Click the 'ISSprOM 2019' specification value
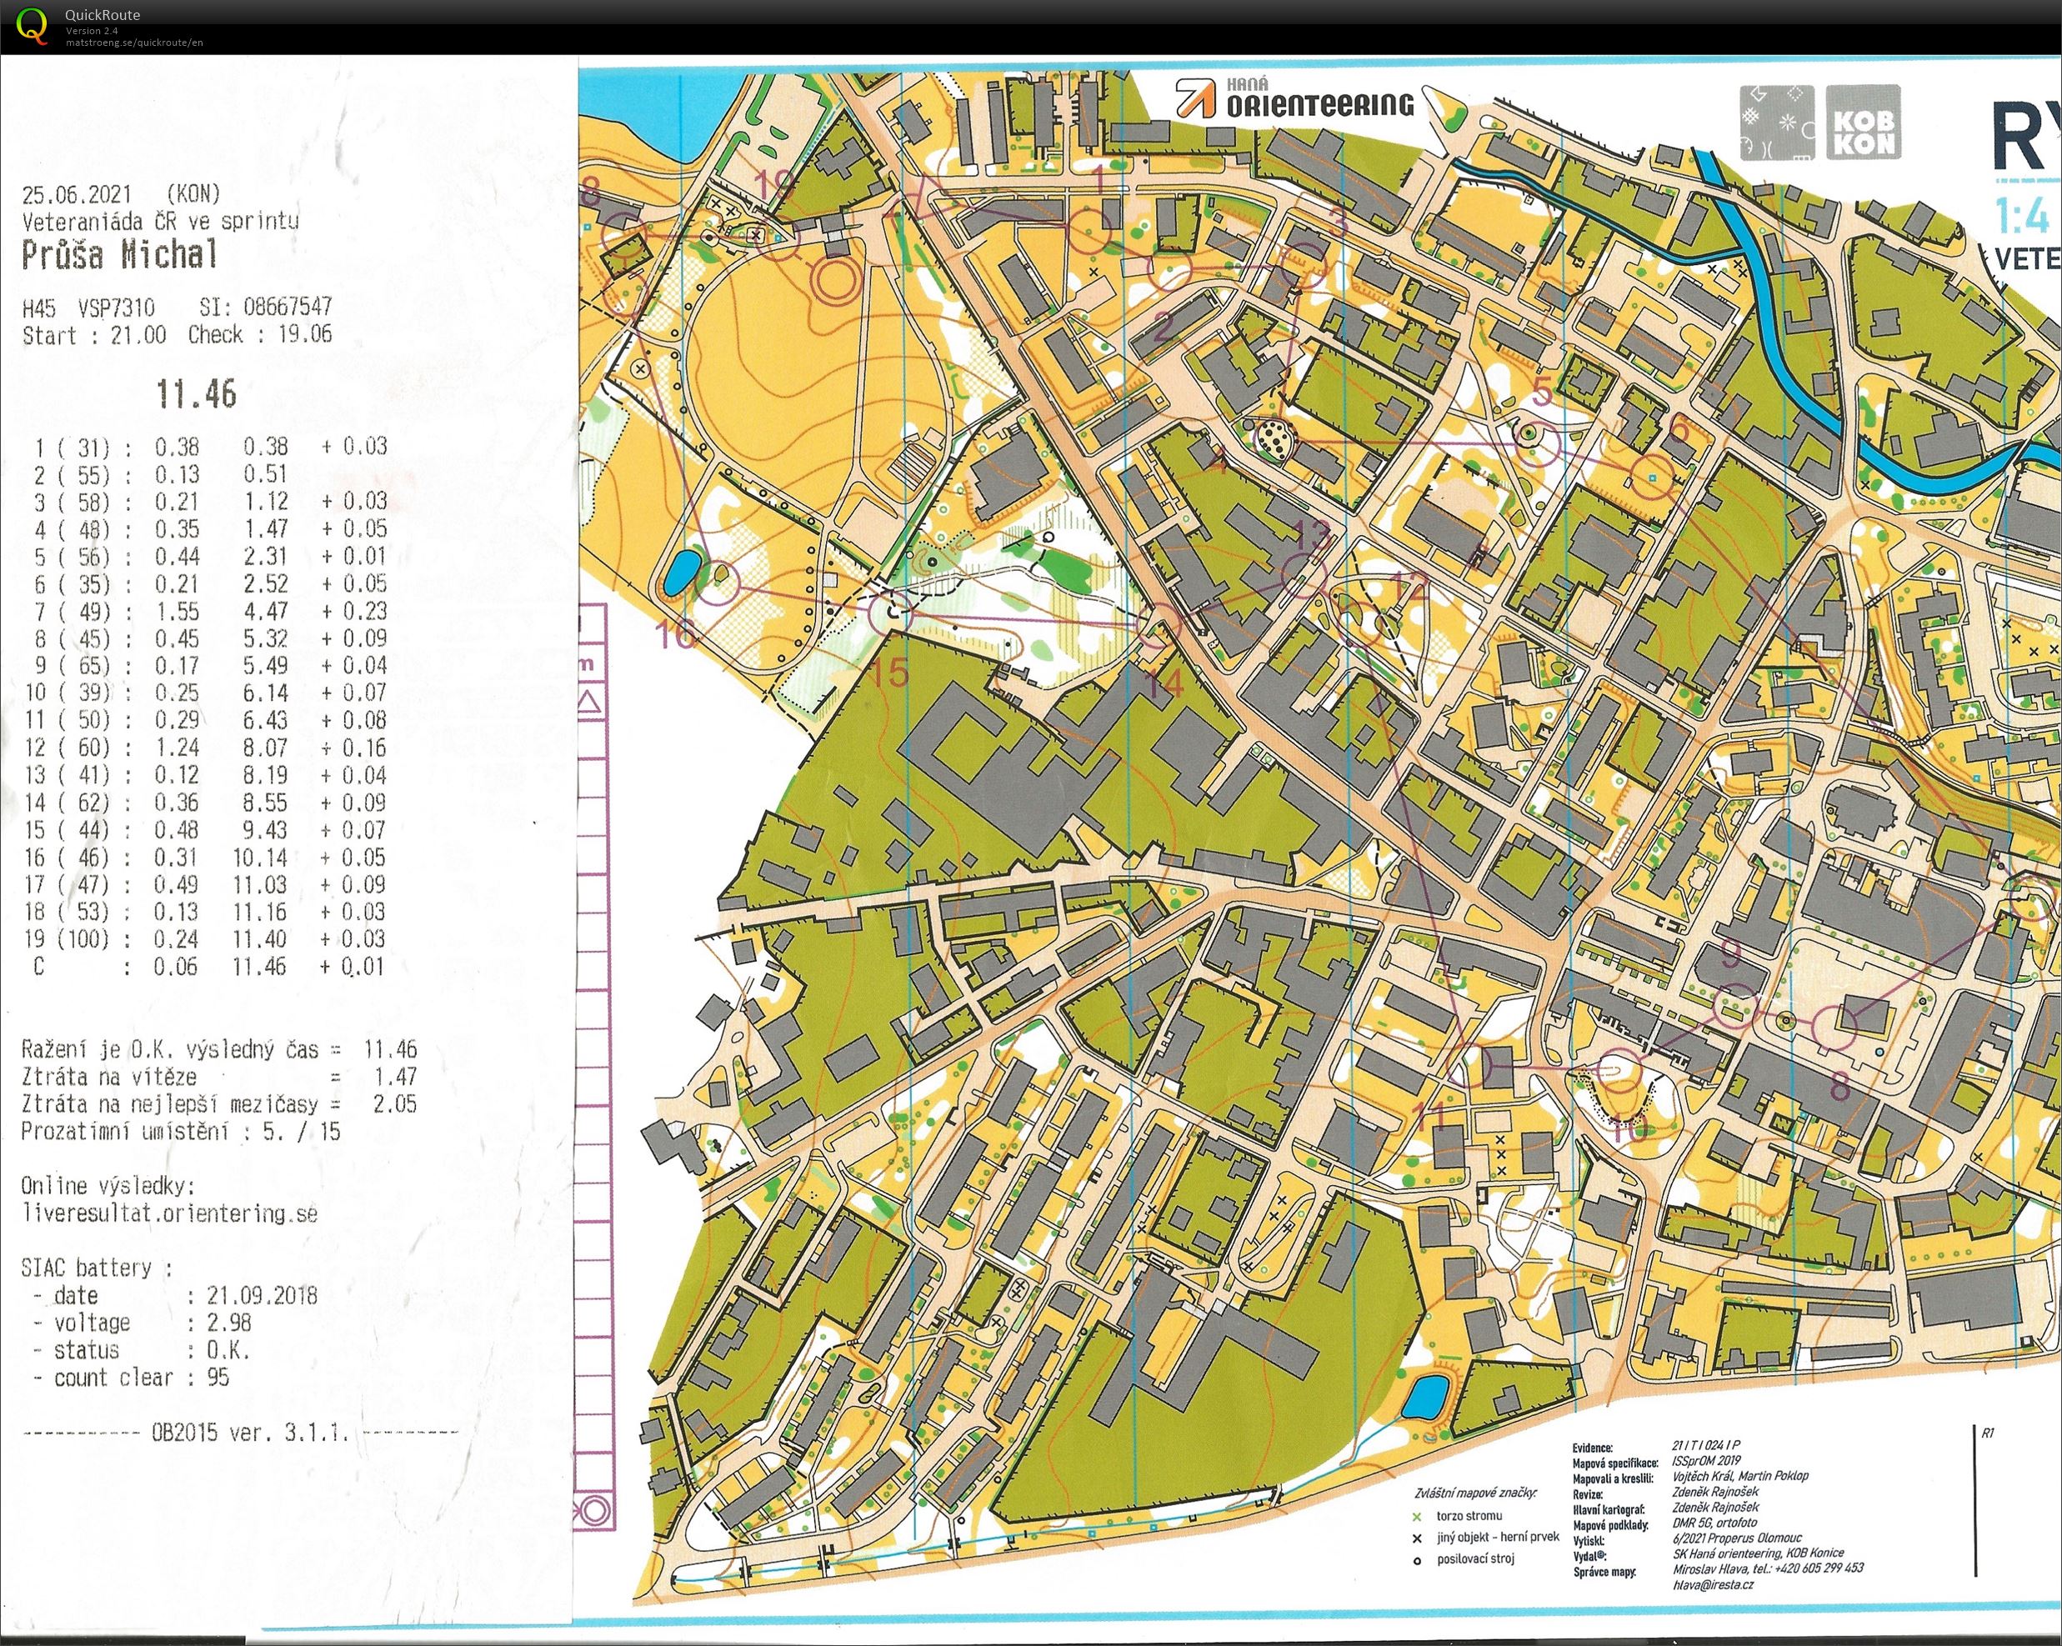 pos(1706,1463)
